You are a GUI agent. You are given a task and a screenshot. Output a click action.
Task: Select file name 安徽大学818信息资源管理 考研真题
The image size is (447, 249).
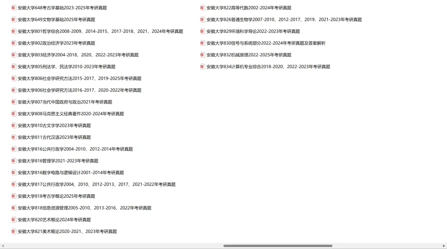(84, 208)
